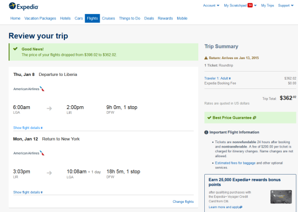This screenshot has width=298, height=212.
Task: Go to Vacation Packages tab
Action: click(x=40, y=18)
